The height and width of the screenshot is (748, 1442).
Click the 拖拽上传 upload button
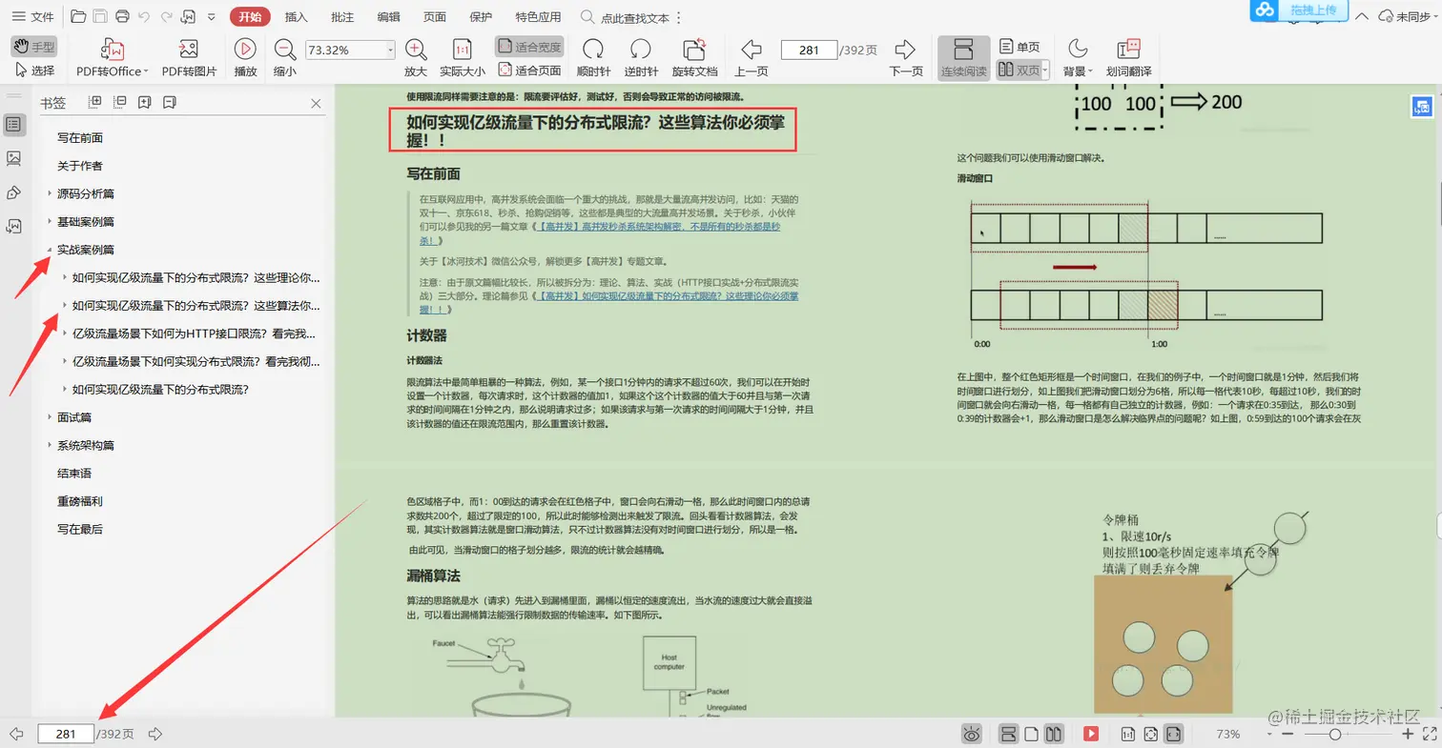pyautogui.click(x=1313, y=10)
